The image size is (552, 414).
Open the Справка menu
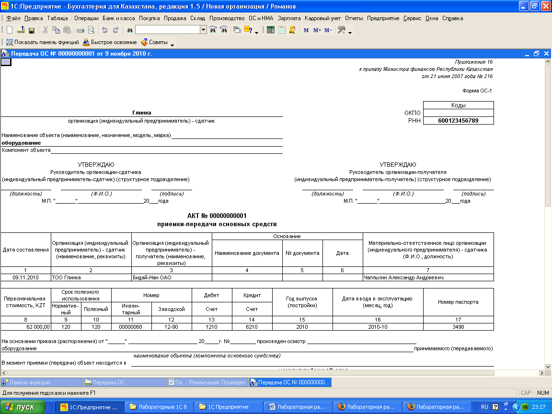452,18
